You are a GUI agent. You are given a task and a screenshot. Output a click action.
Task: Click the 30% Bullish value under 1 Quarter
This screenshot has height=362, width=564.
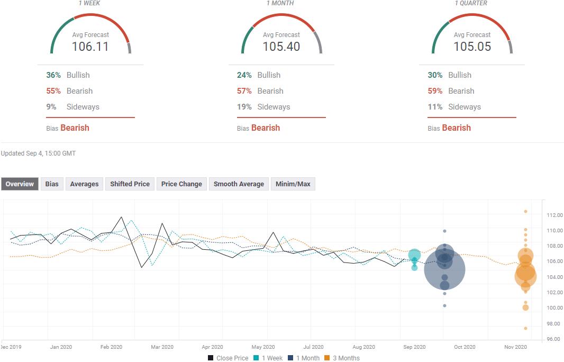click(435, 75)
